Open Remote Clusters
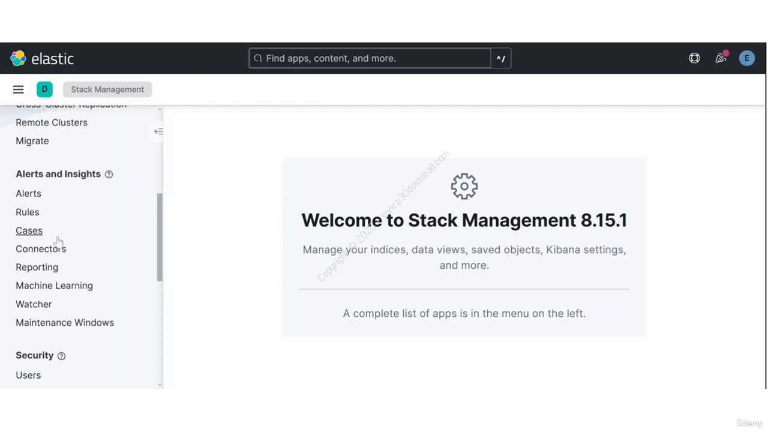 click(x=52, y=122)
